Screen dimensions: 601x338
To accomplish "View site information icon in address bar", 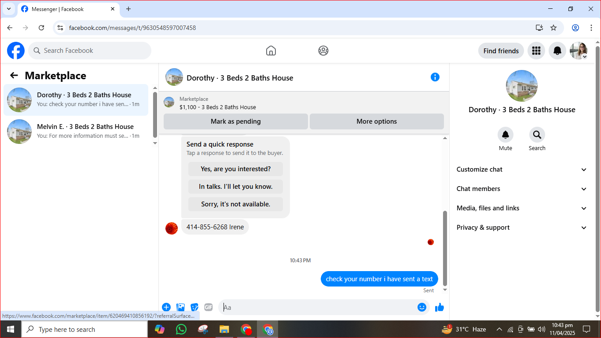I will (61, 28).
